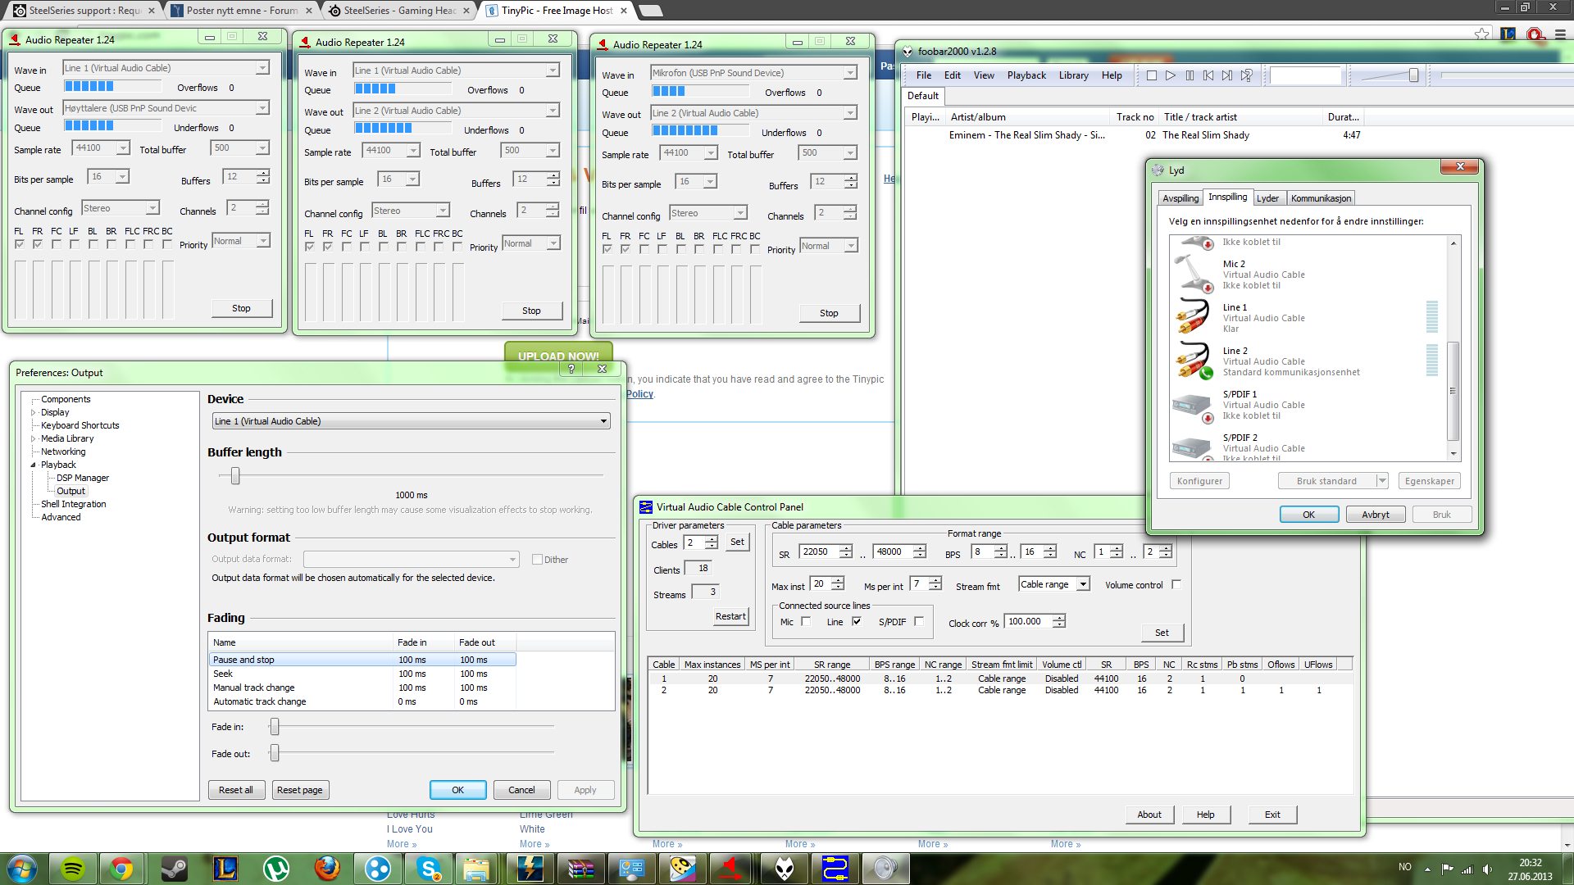Enable Mic connected source line checkbox
The width and height of the screenshot is (1574, 885).
[x=806, y=621]
